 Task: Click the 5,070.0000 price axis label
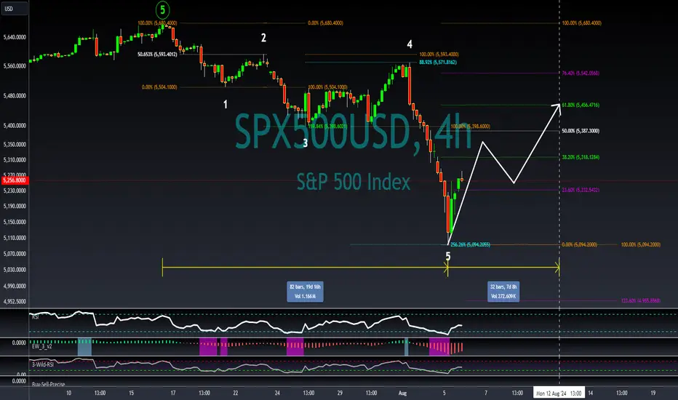pos(15,254)
